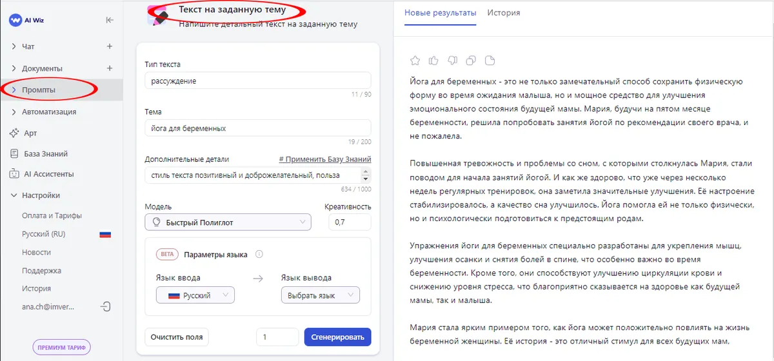The width and height of the screenshot is (774, 361).
Task: Focus the result count field
Action: [x=277, y=337]
